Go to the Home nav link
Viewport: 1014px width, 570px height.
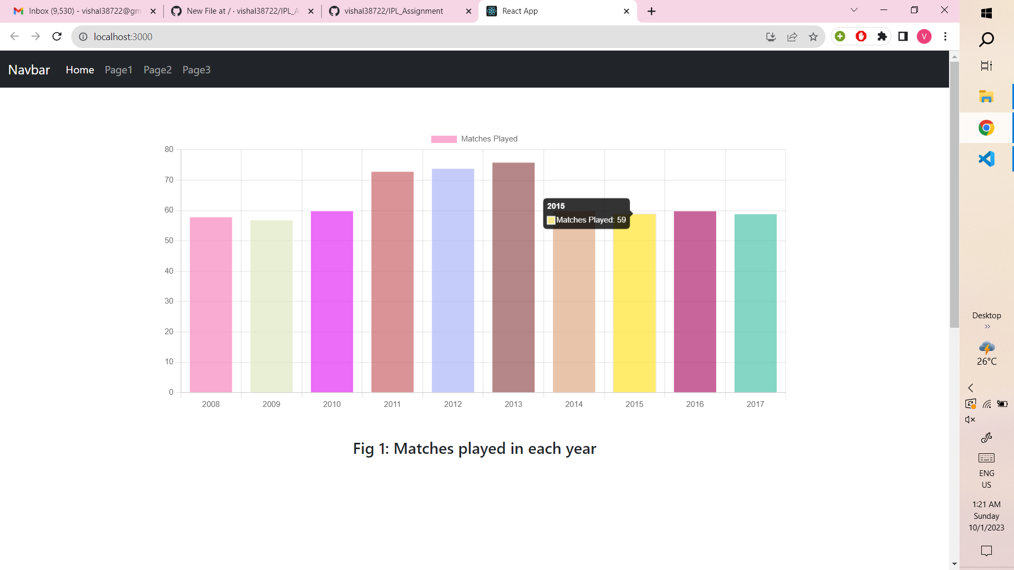[x=80, y=70]
